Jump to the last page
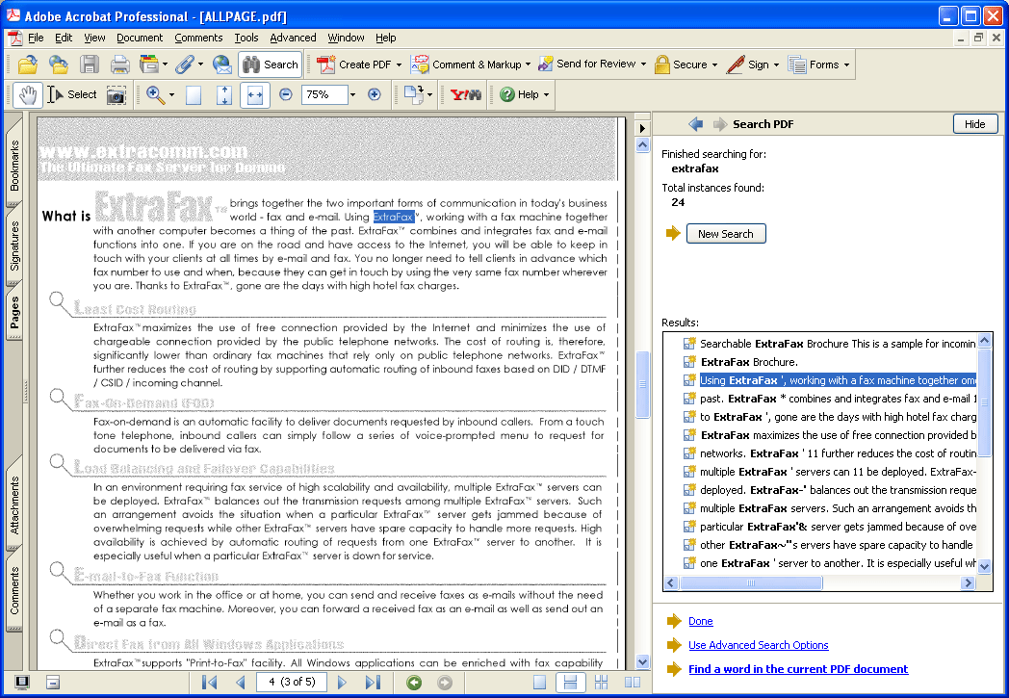Image resolution: width=1009 pixels, height=698 pixels. 373,683
